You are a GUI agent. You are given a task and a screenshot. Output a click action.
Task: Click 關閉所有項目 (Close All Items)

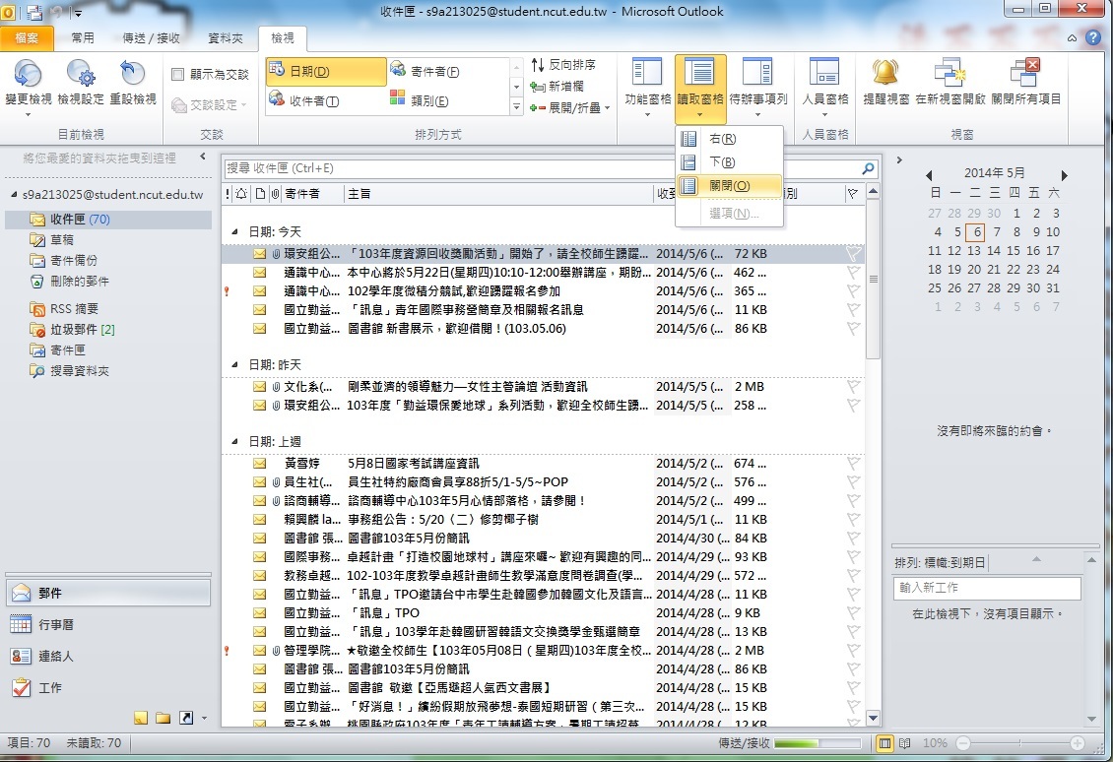pyautogui.click(x=1025, y=83)
